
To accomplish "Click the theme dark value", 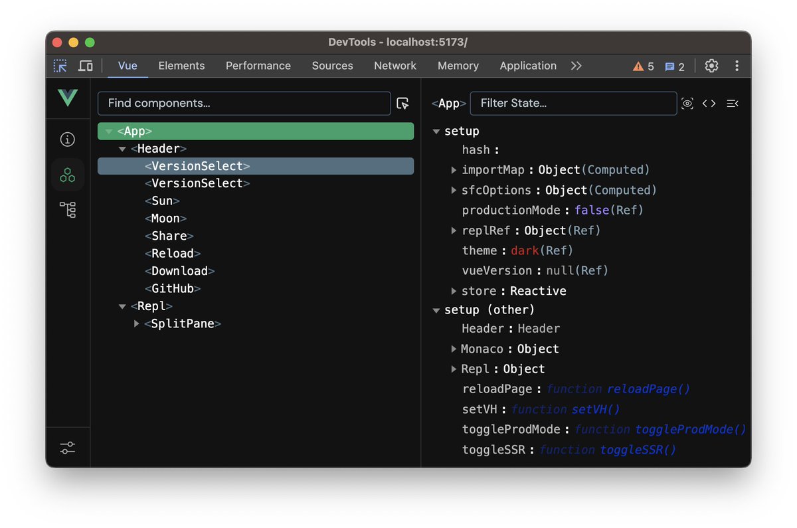I will point(524,250).
